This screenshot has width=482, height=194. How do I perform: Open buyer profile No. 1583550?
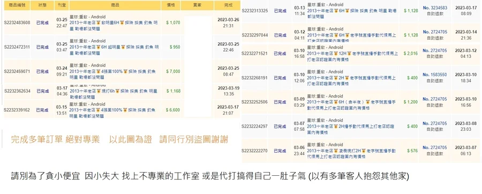(x=435, y=74)
